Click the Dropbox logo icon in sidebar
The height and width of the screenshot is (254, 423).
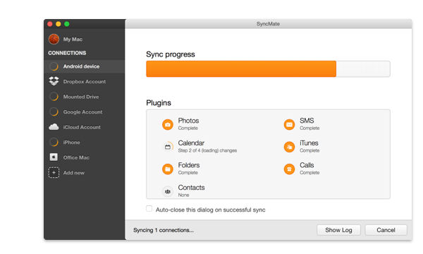tap(54, 81)
